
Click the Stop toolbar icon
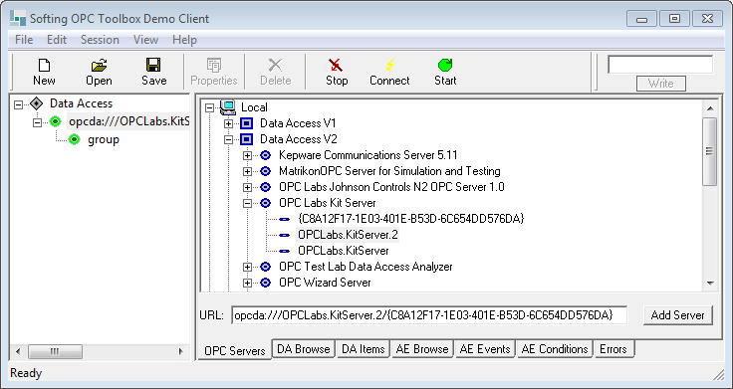336,65
